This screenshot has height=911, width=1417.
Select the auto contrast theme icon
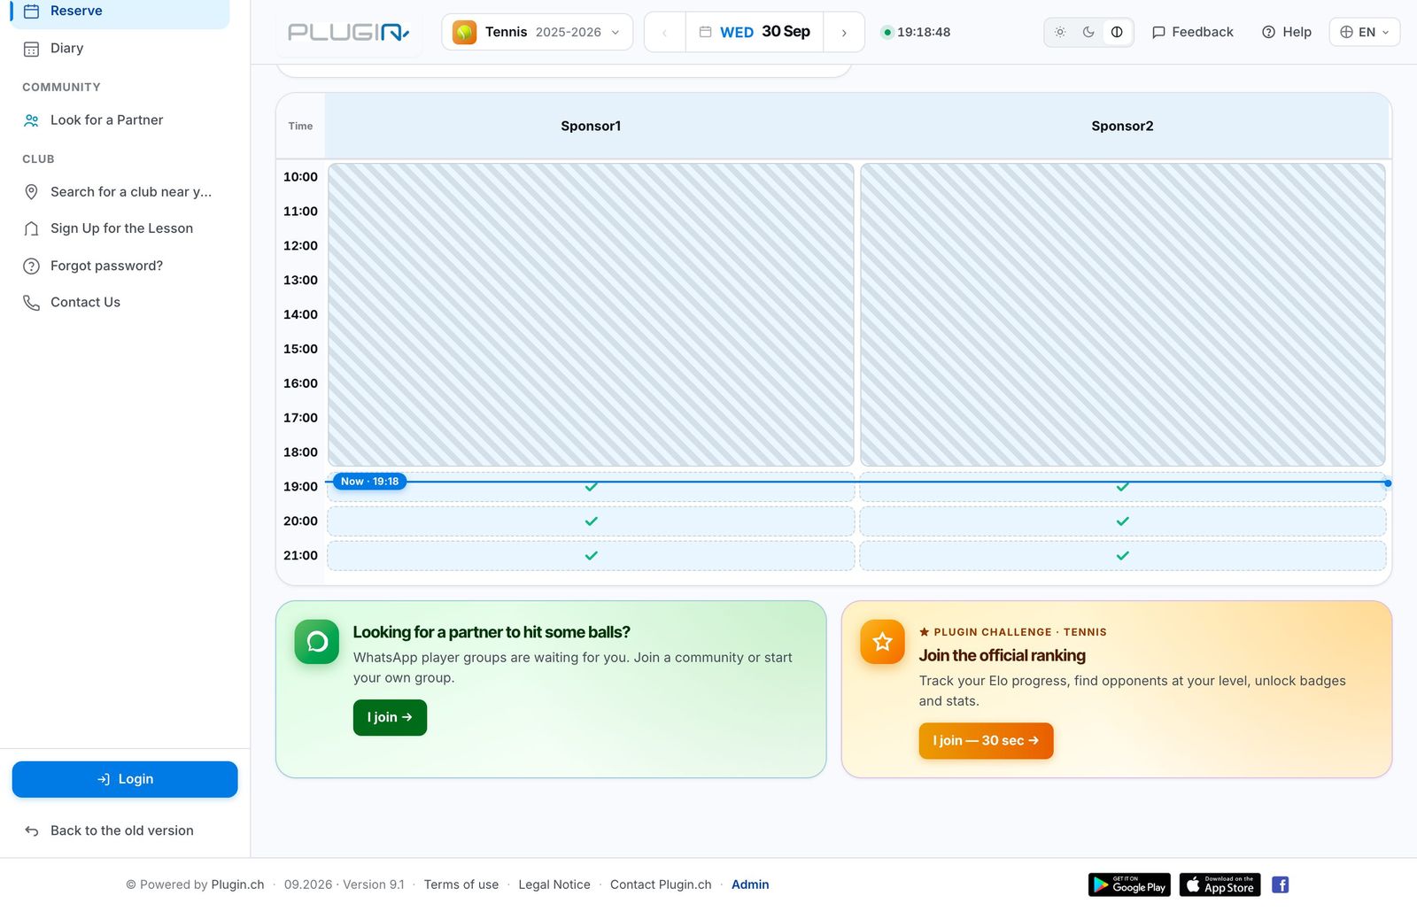(x=1117, y=32)
